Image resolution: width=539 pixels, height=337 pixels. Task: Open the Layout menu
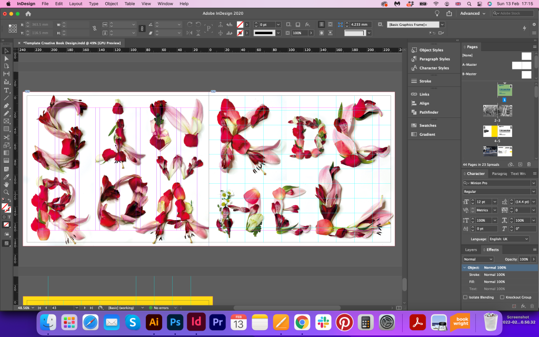click(76, 4)
